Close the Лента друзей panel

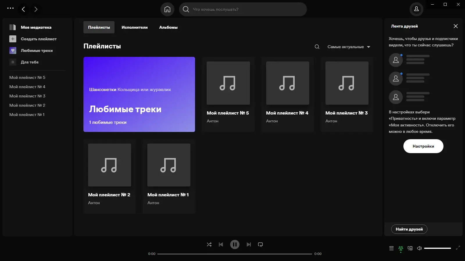point(456,26)
